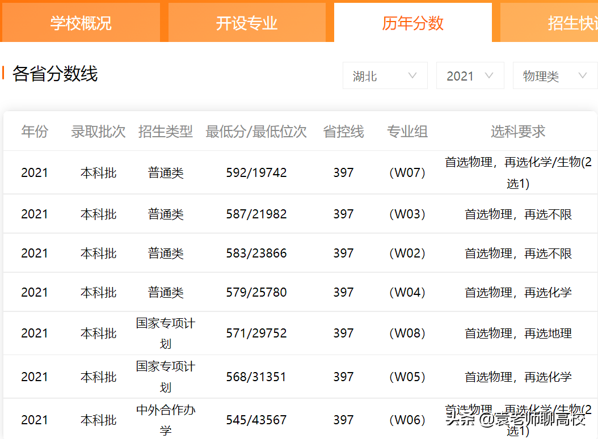
Task: Select the 中外合作办学 admission type row
Action: pos(165,420)
